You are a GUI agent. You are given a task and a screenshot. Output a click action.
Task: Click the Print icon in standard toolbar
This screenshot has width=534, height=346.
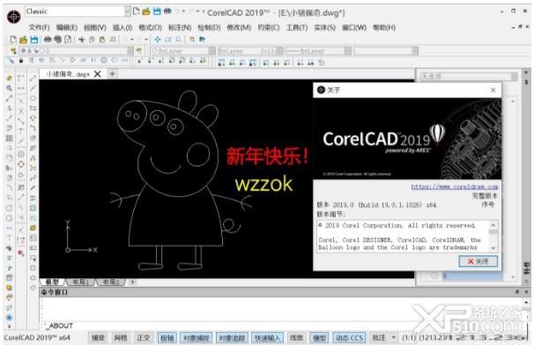pyautogui.click(x=48, y=40)
